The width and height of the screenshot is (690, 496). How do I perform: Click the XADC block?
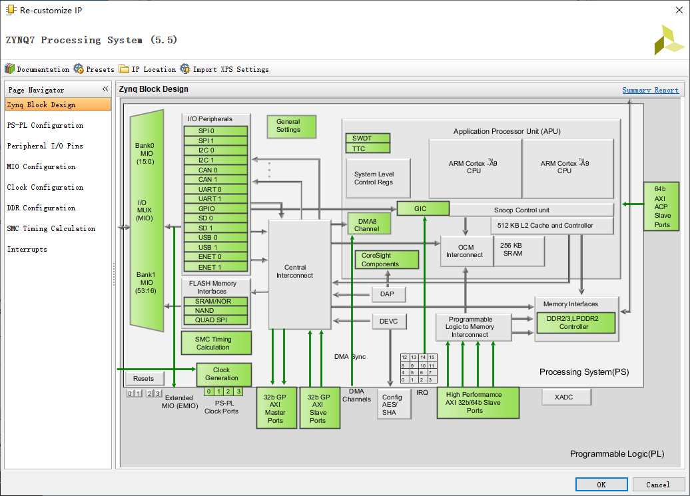coord(565,397)
